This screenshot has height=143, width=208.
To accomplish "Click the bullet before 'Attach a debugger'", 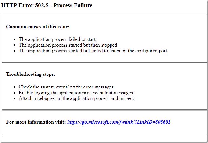I will [x=15, y=99].
